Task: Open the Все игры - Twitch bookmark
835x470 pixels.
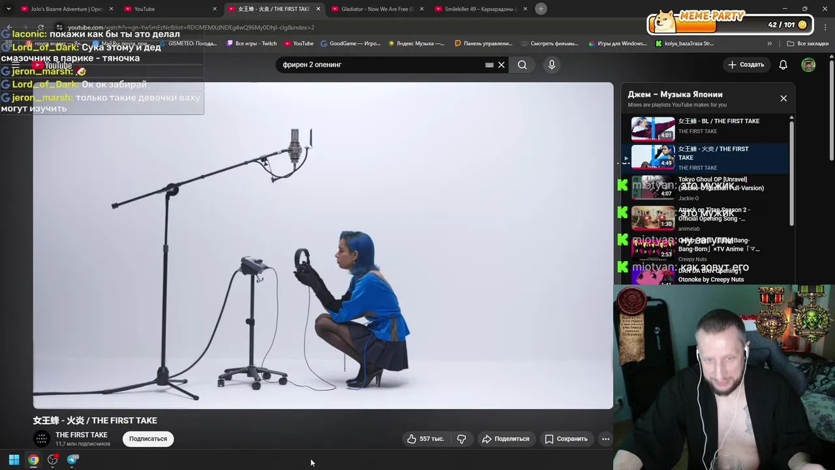Action: [x=251, y=44]
